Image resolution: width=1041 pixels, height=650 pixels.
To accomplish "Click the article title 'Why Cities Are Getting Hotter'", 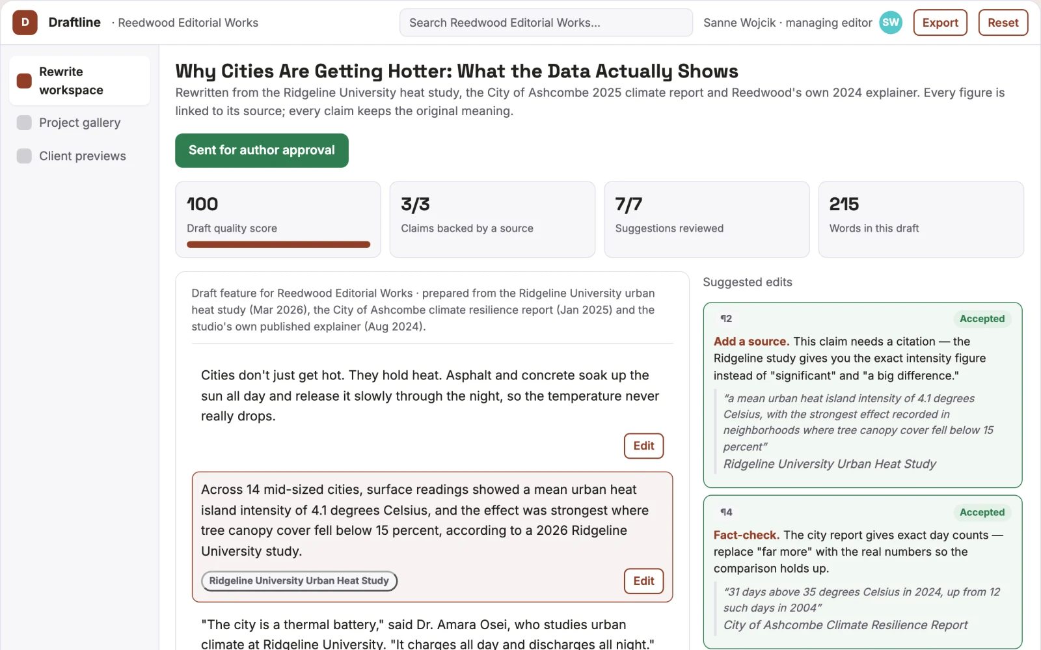I will [457, 71].
